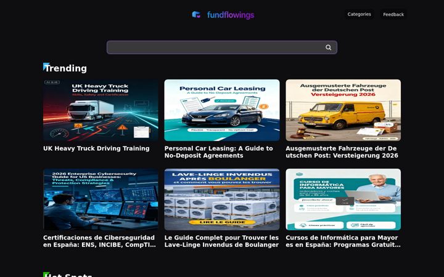
Task: Click the fundflowings site name
Action: point(231,15)
